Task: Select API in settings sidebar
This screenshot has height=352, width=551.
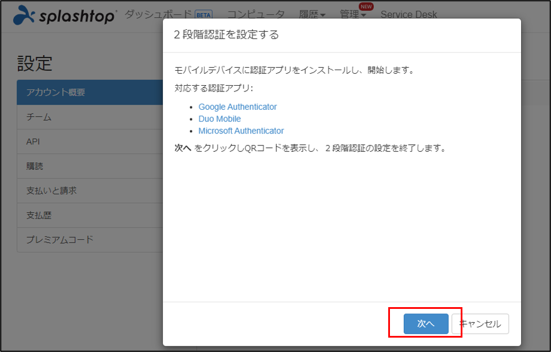Action: (90, 141)
